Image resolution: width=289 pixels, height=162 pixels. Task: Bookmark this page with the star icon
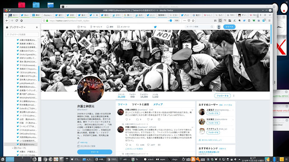193,21
